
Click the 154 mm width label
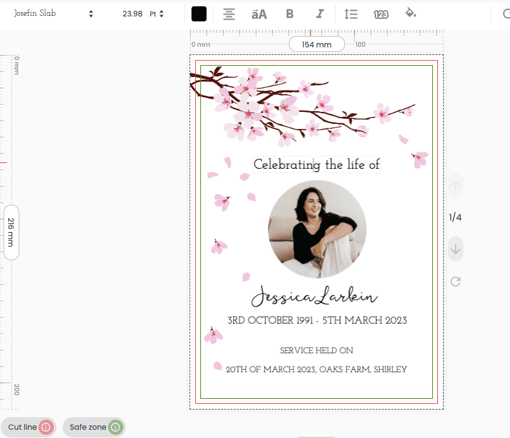317,44
